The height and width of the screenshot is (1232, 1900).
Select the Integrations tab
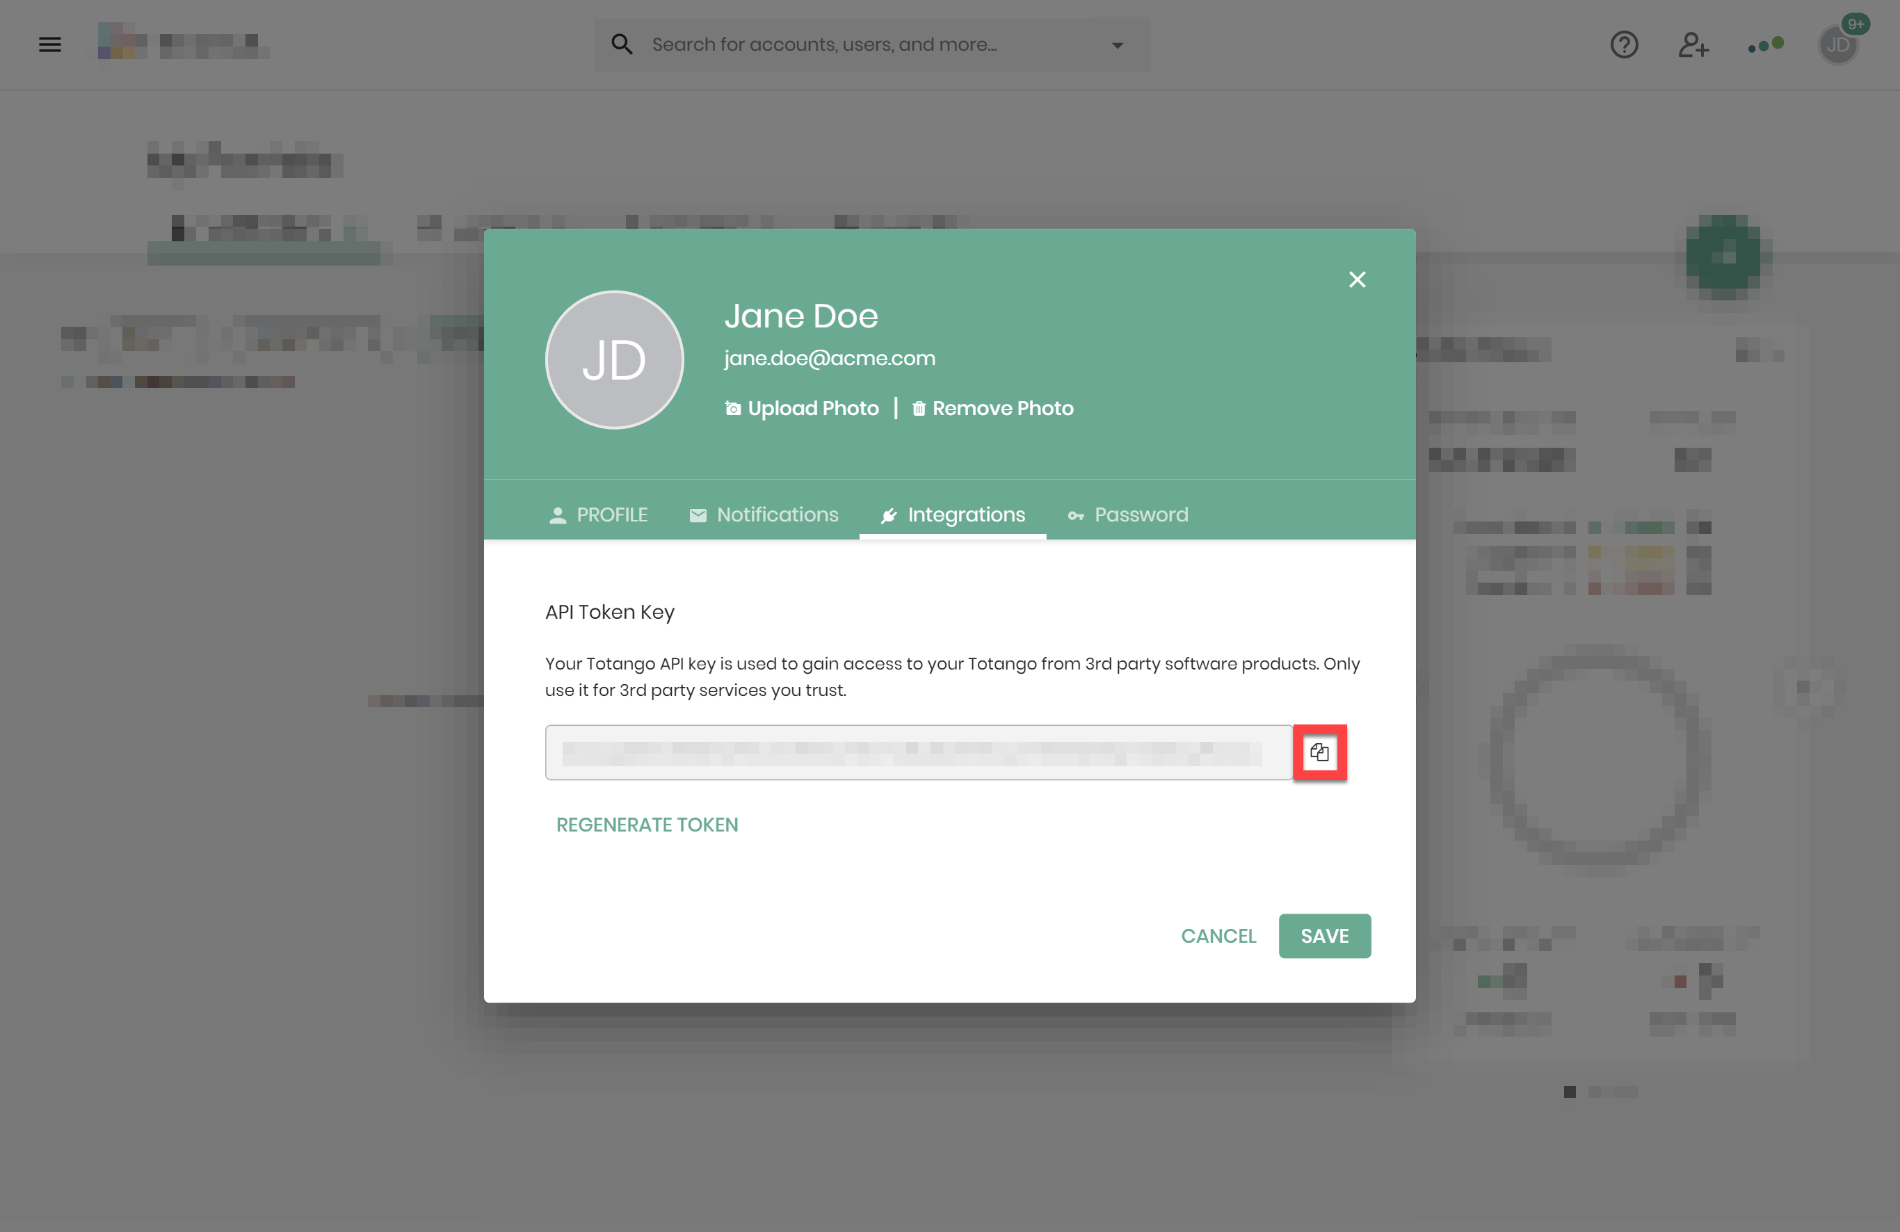pyautogui.click(x=952, y=514)
